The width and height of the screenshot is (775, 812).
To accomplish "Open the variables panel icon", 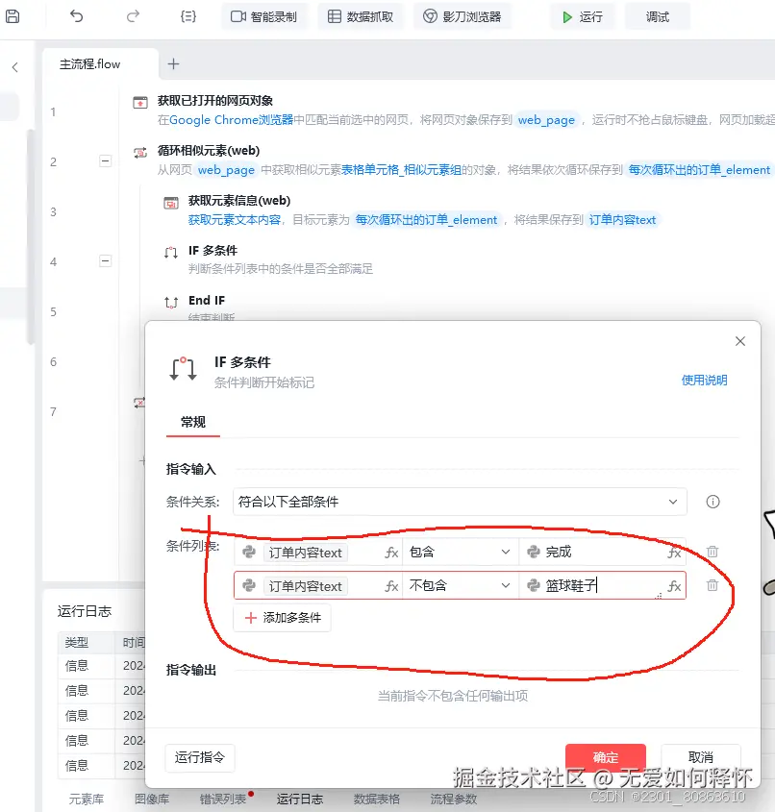I will pyautogui.click(x=188, y=14).
